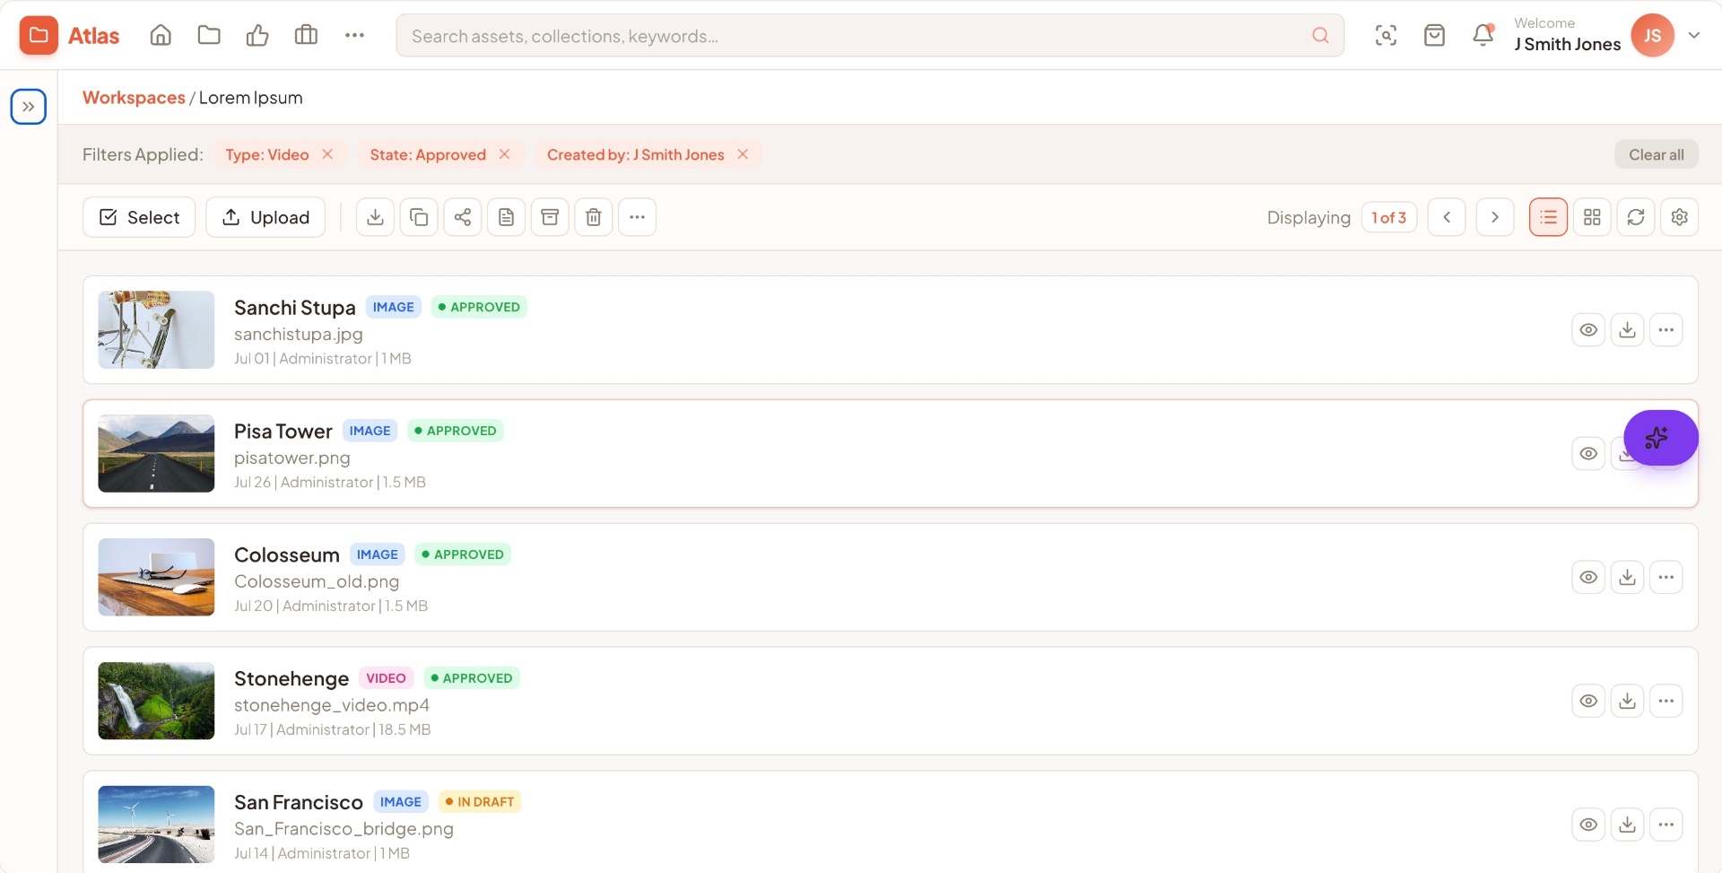The height and width of the screenshot is (873, 1722).
Task: Download the Sanchi Stupa asset
Action: (1627, 330)
